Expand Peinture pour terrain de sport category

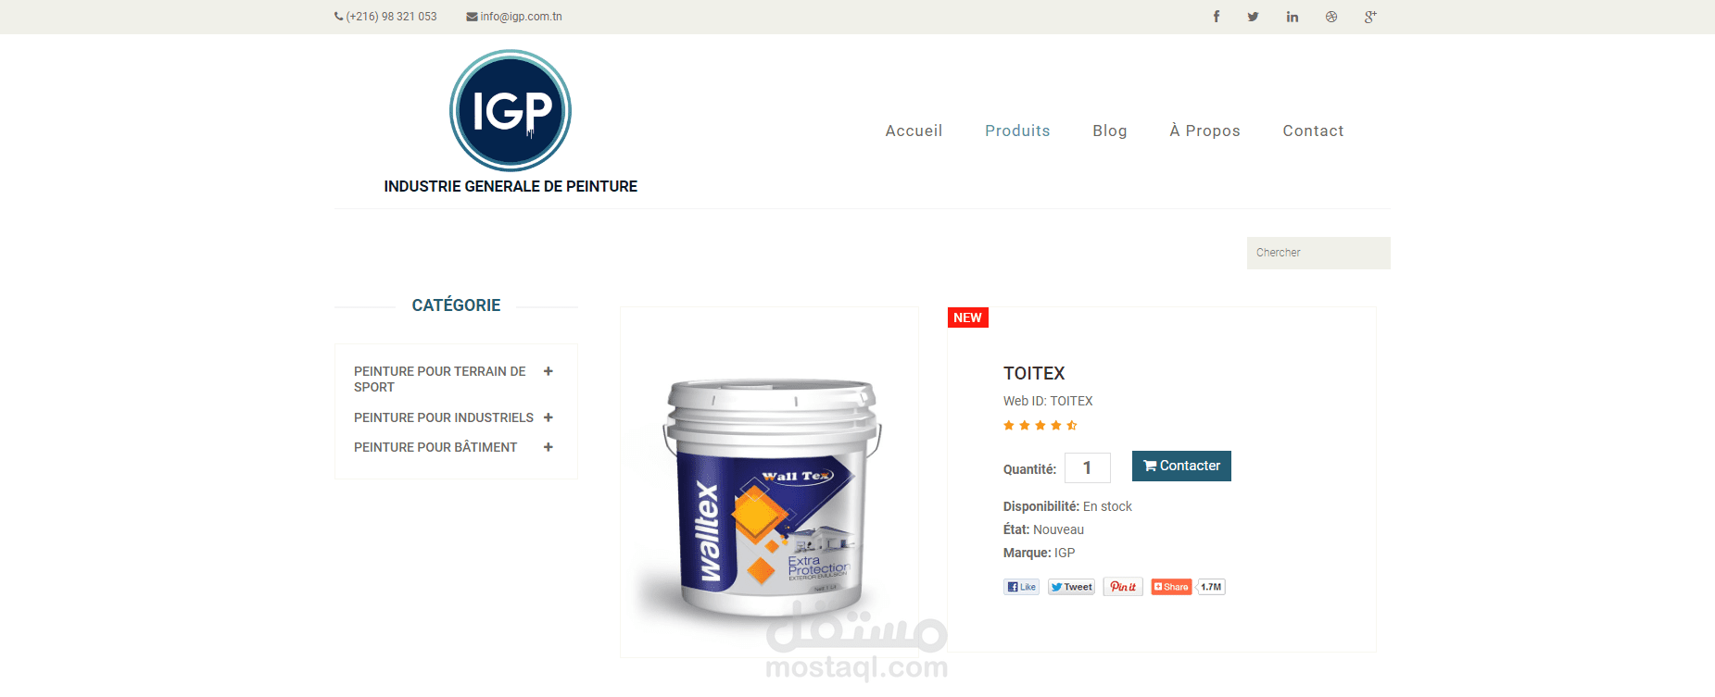(x=549, y=371)
